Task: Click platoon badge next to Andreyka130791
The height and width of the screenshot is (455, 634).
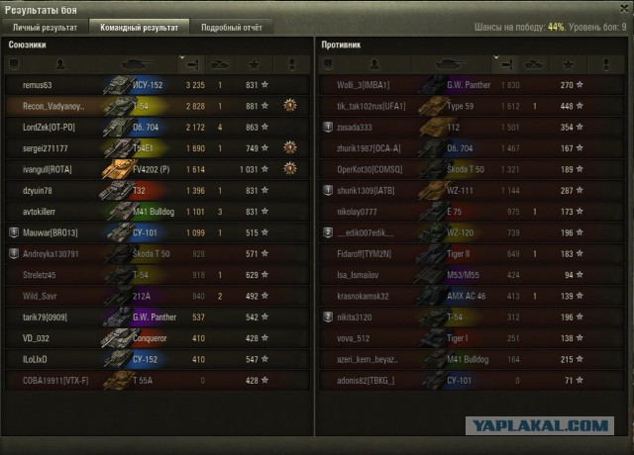Action: pyautogui.click(x=14, y=253)
